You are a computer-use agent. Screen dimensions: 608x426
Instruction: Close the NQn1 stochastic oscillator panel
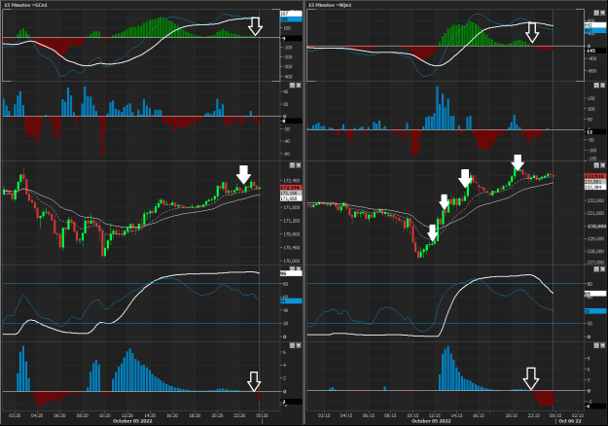click(x=603, y=269)
